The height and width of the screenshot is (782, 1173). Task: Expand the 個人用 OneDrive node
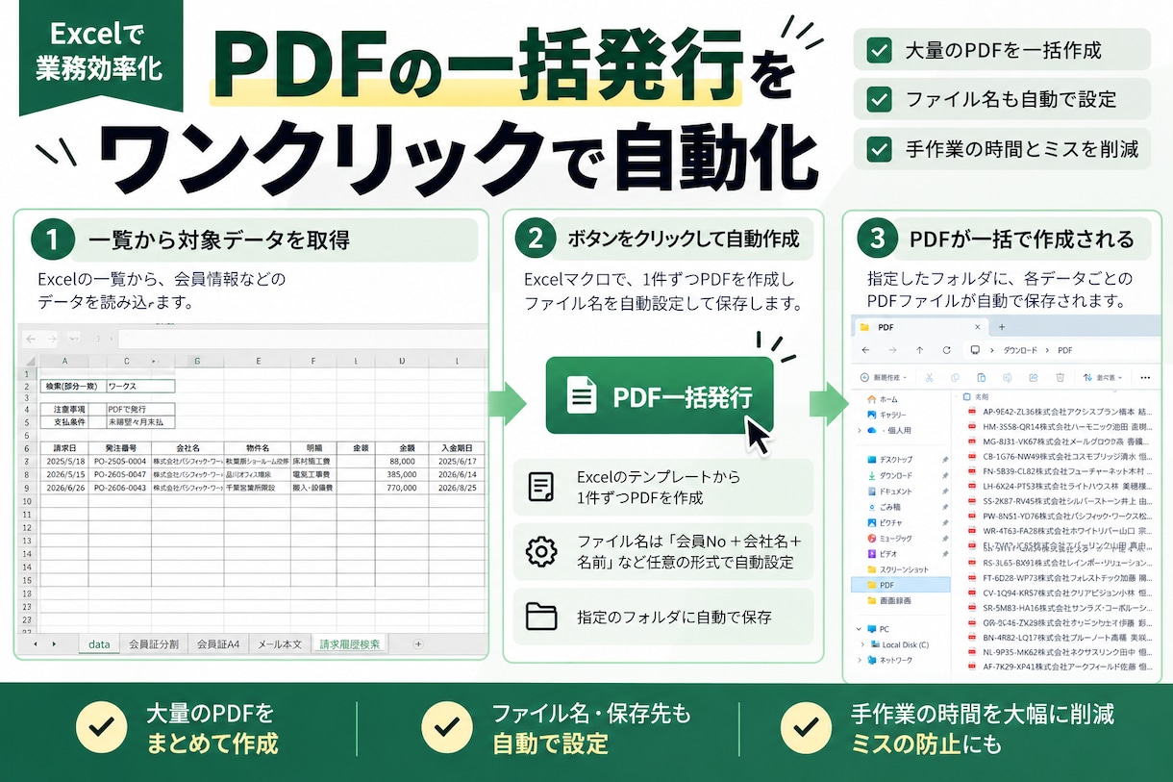pyautogui.click(x=859, y=430)
